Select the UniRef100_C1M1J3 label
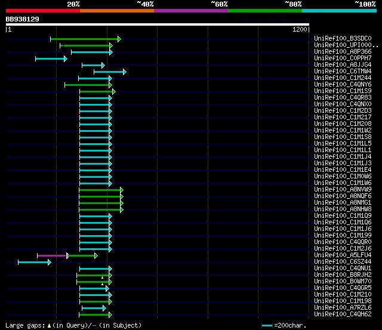The height and width of the screenshot is (330, 382). (x=343, y=164)
